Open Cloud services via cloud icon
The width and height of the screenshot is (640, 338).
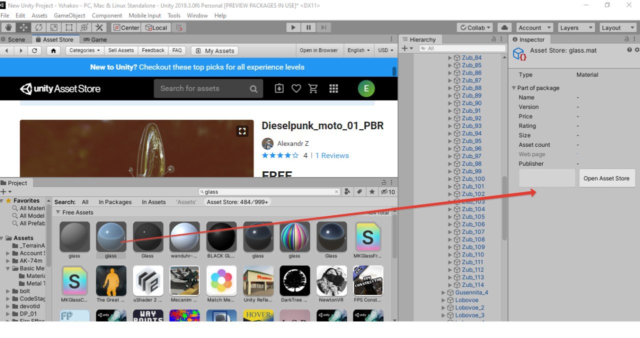(504, 28)
